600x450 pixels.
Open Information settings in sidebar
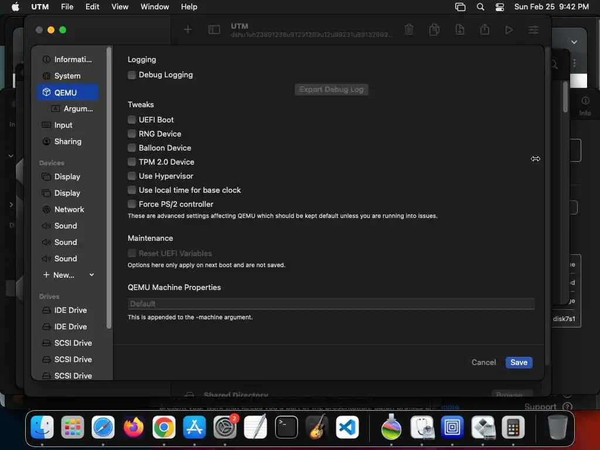pyautogui.click(x=68, y=59)
